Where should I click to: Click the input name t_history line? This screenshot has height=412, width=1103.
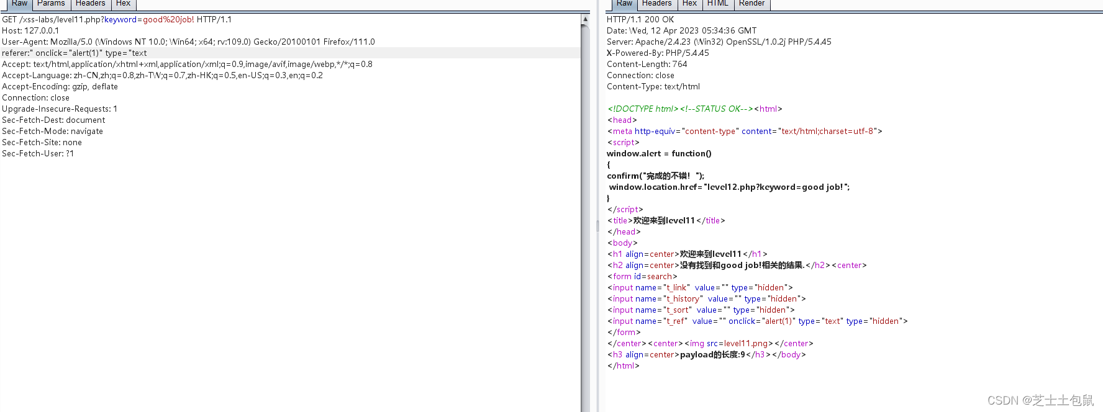pos(707,298)
